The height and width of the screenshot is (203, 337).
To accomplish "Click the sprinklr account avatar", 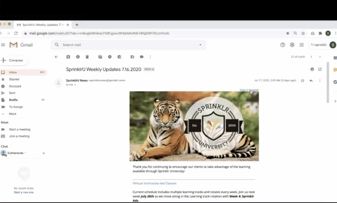I will pyautogui.click(x=333, y=45).
